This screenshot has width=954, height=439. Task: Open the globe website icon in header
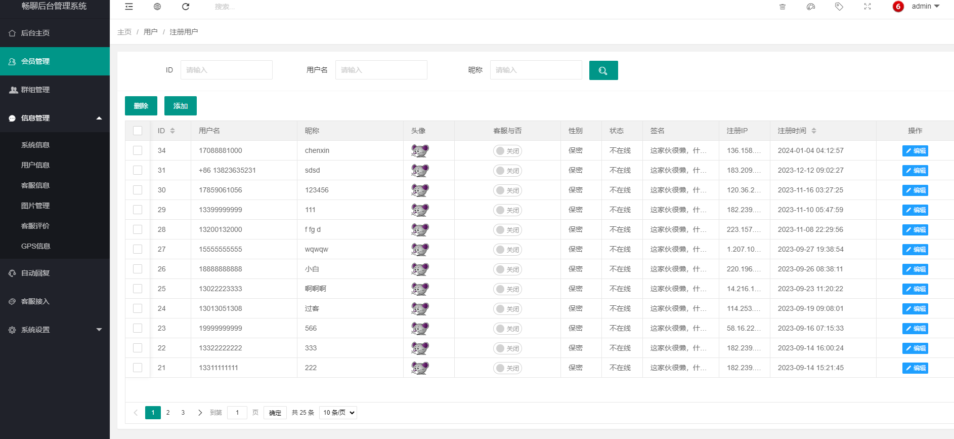pos(157,7)
